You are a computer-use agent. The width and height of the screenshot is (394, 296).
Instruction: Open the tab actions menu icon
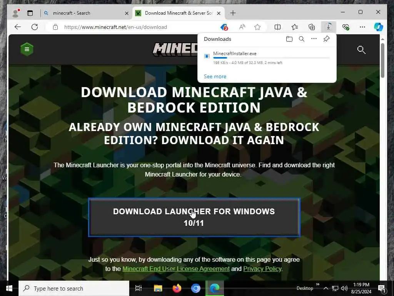(x=30, y=13)
